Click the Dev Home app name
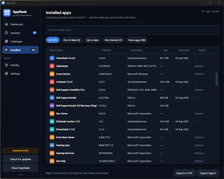 pyautogui.click(x=62, y=114)
